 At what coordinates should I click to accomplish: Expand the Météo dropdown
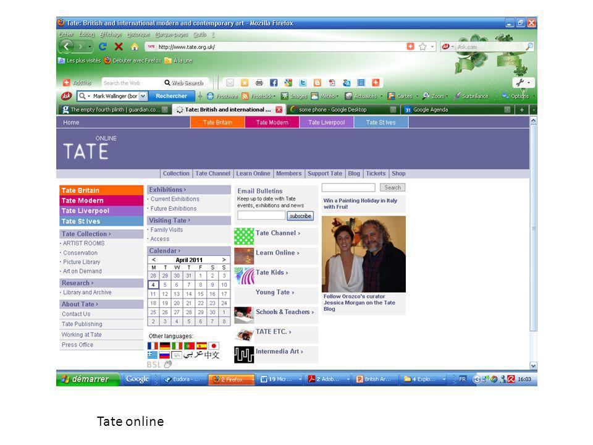point(337,96)
